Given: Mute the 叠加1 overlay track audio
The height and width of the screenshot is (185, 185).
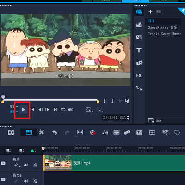Looking at the screenshot, I should pyautogui.click(x=26, y=181).
